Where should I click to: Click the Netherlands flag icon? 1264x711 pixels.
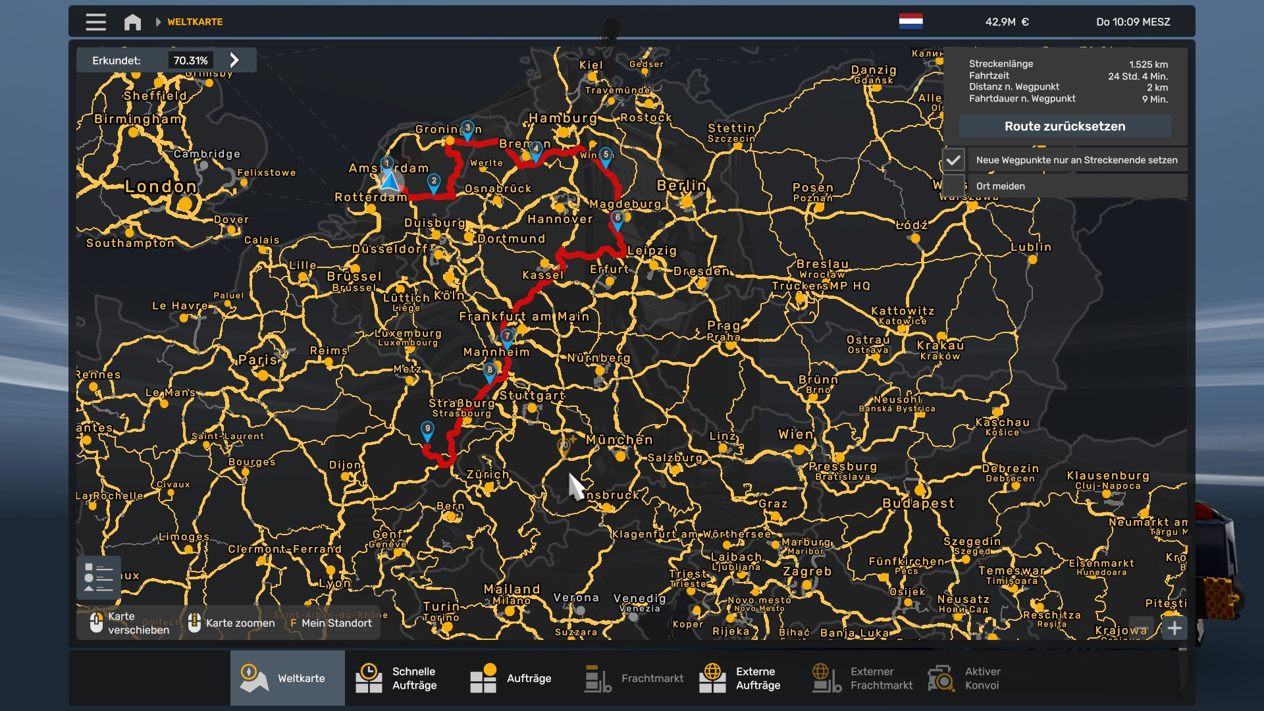point(910,22)
